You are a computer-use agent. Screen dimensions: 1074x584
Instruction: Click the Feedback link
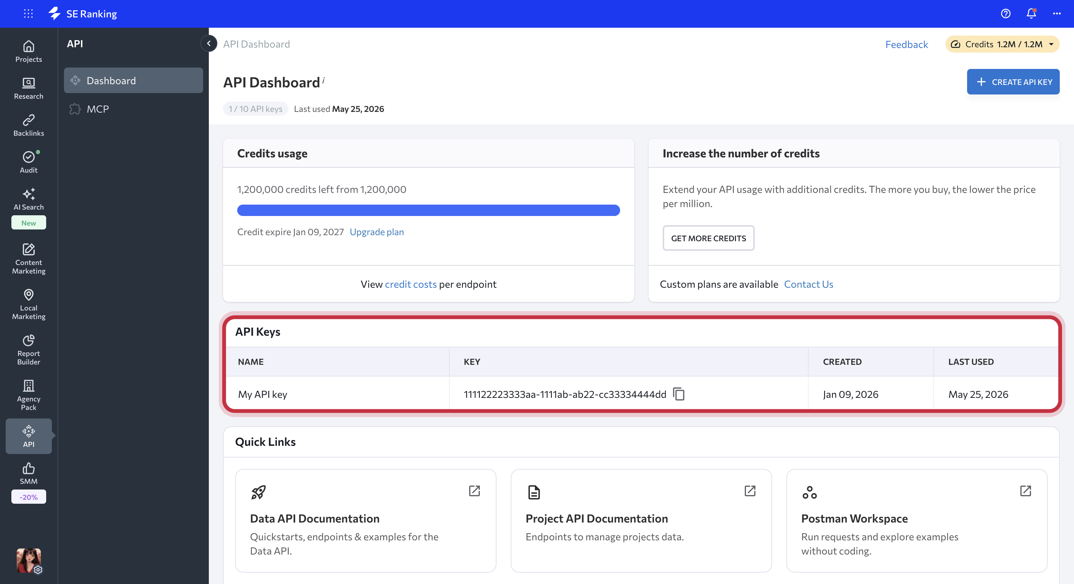point(906,44)
